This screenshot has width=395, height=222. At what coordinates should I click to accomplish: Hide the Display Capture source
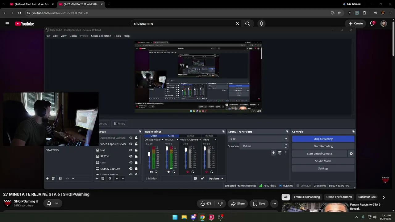click(x=131, y=169)
